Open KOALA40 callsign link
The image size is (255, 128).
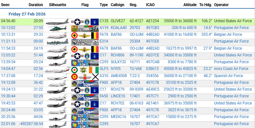tap(119, 28)
